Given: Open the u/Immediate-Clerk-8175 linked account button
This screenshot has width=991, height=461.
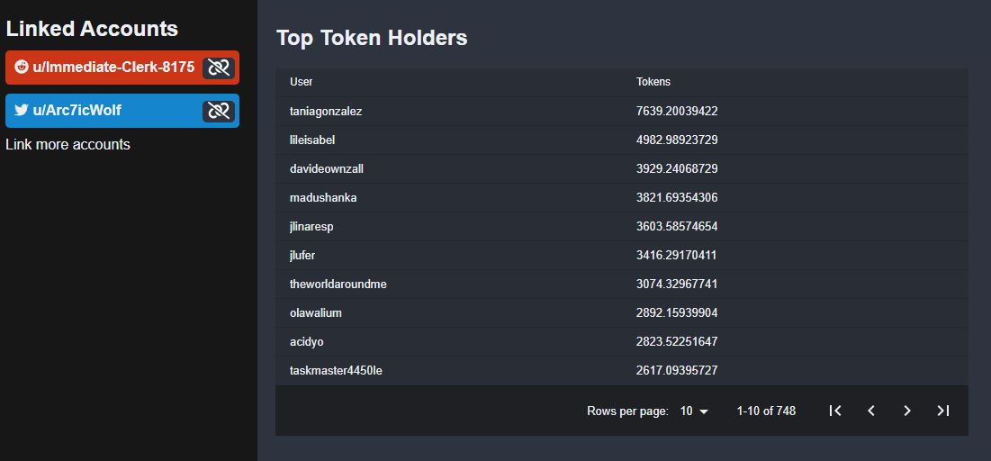Looking at the screenshot, I should pyautogui.click(x=122, y=68).
